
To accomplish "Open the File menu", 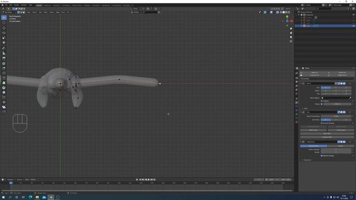I will coord(6,5).
